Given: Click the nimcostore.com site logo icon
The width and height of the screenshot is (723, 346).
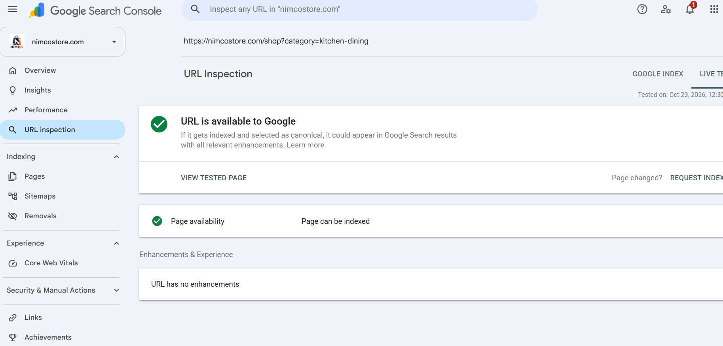Looking at the screenshot, I should pyautogui.click(x=17, y=42).
